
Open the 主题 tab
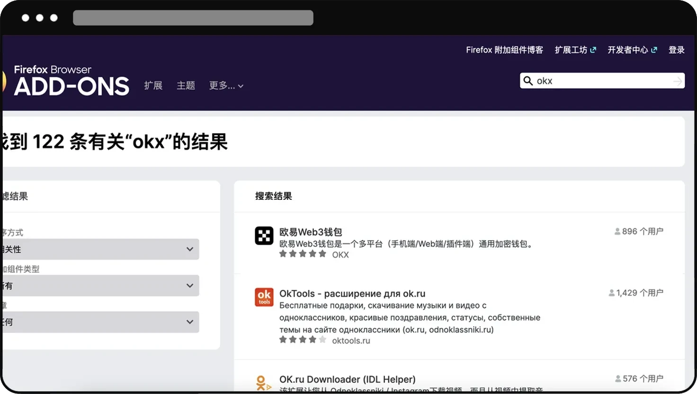pos(186,86)
